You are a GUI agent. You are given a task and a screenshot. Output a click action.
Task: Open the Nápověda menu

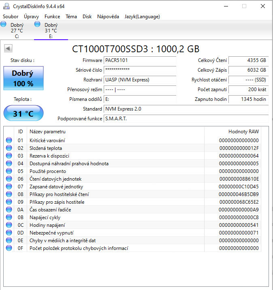(x=108, y=17)
